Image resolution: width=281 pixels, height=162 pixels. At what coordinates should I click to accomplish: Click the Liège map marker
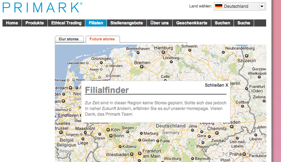coord(83,139)
